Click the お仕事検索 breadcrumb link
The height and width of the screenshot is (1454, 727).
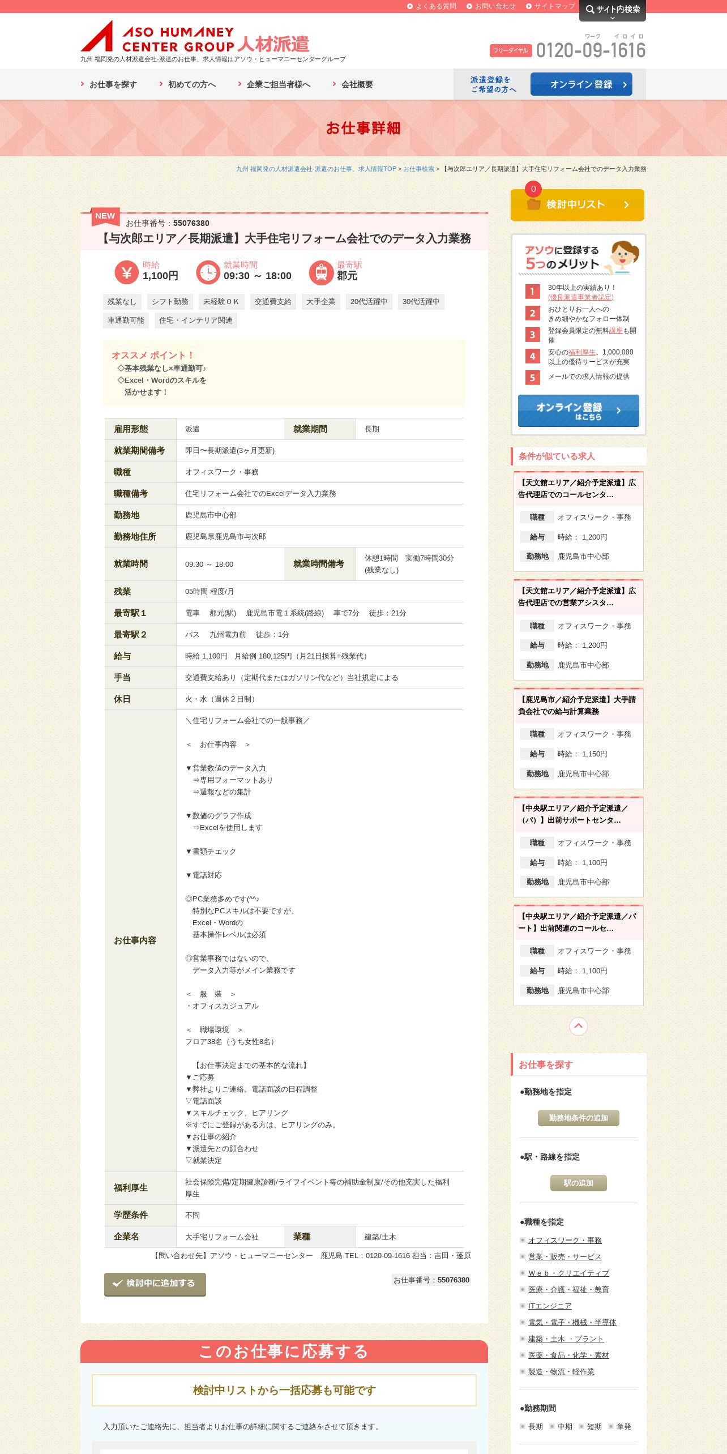click(x=418, y=169)
